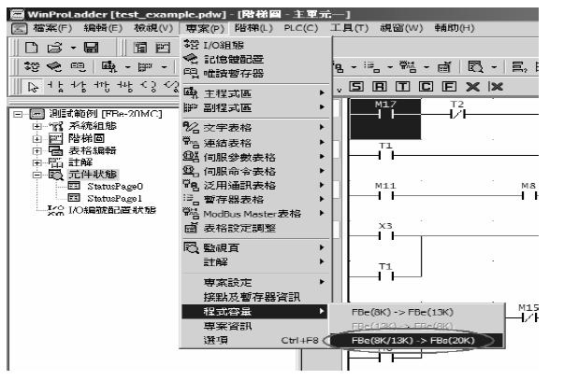564x380 pixels.
Task: Choose 唯讀暫存器 menu entry
Action: [x=255, y=73]
